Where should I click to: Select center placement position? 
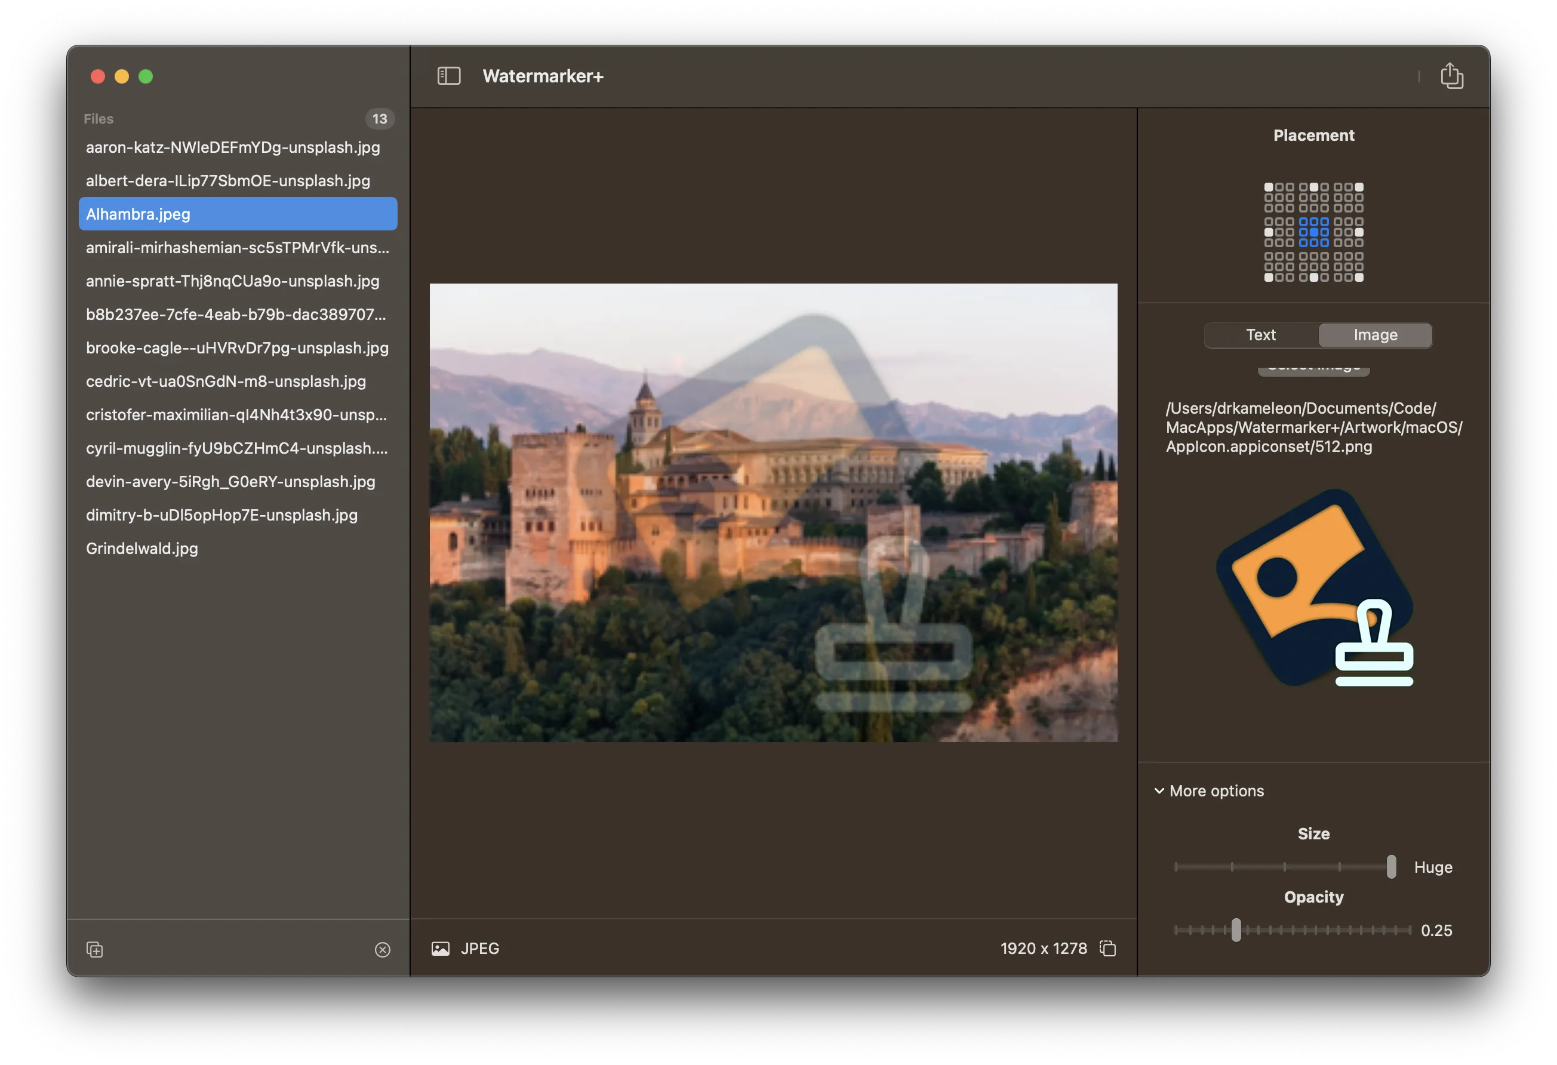pyautogui.click(x=1314, y=232)
